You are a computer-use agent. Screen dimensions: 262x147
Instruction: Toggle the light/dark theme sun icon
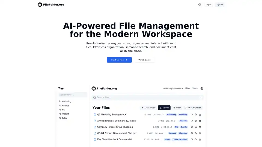[200, 5]
